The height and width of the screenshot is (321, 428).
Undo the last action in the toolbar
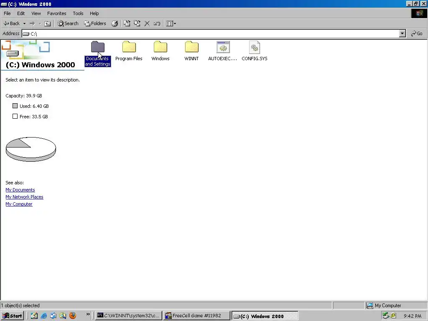click(x=157, y=23)
